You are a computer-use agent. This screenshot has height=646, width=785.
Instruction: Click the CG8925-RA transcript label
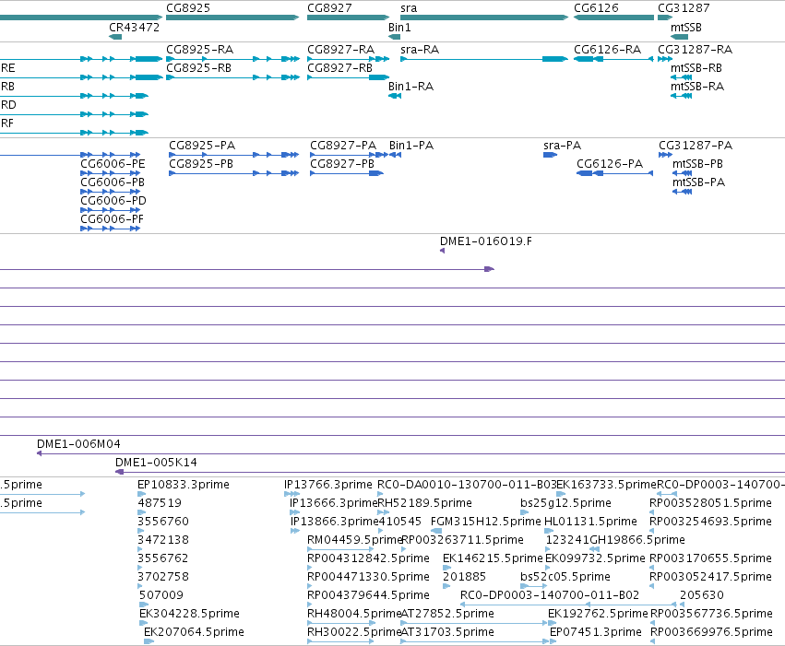pos(200,50)
